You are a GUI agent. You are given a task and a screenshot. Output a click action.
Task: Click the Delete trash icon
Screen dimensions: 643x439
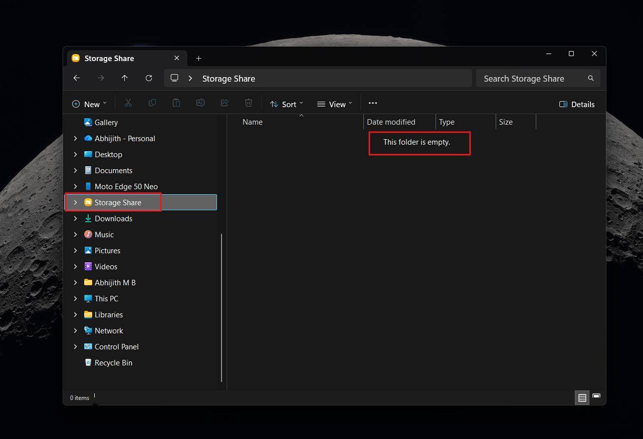pos(249,103)
